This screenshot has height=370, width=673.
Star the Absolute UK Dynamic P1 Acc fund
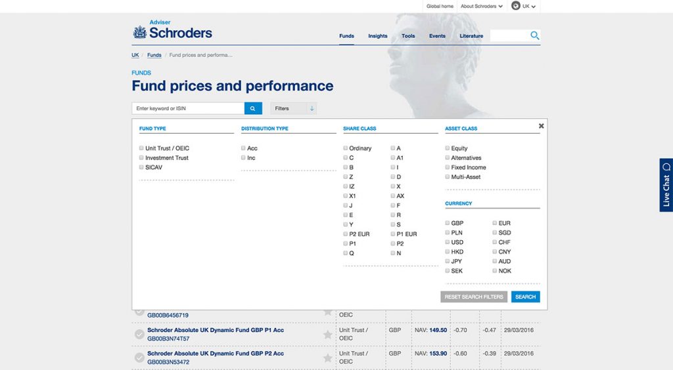[x=327, y=335]
